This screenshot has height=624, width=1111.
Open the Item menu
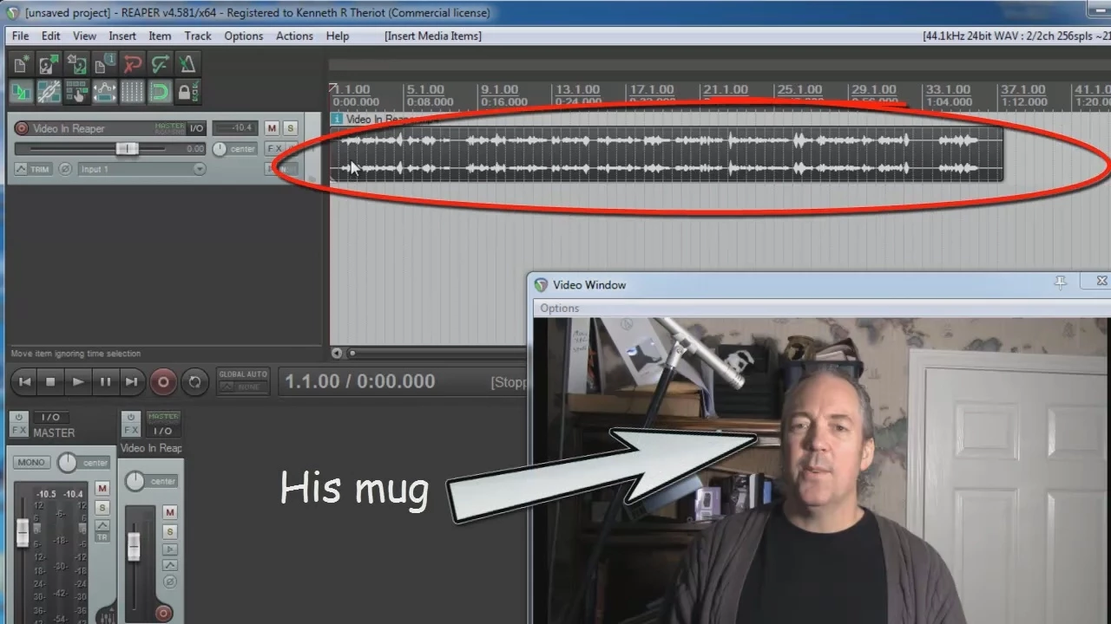pyautogui.click(x=160, y=36)
